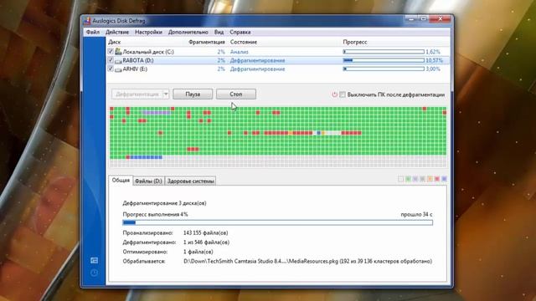Select the Локальный диск (C:) row name

pos(148,52)
